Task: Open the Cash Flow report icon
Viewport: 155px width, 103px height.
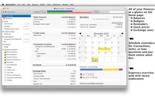Action: pyautogui.click(x=5, y=72)
